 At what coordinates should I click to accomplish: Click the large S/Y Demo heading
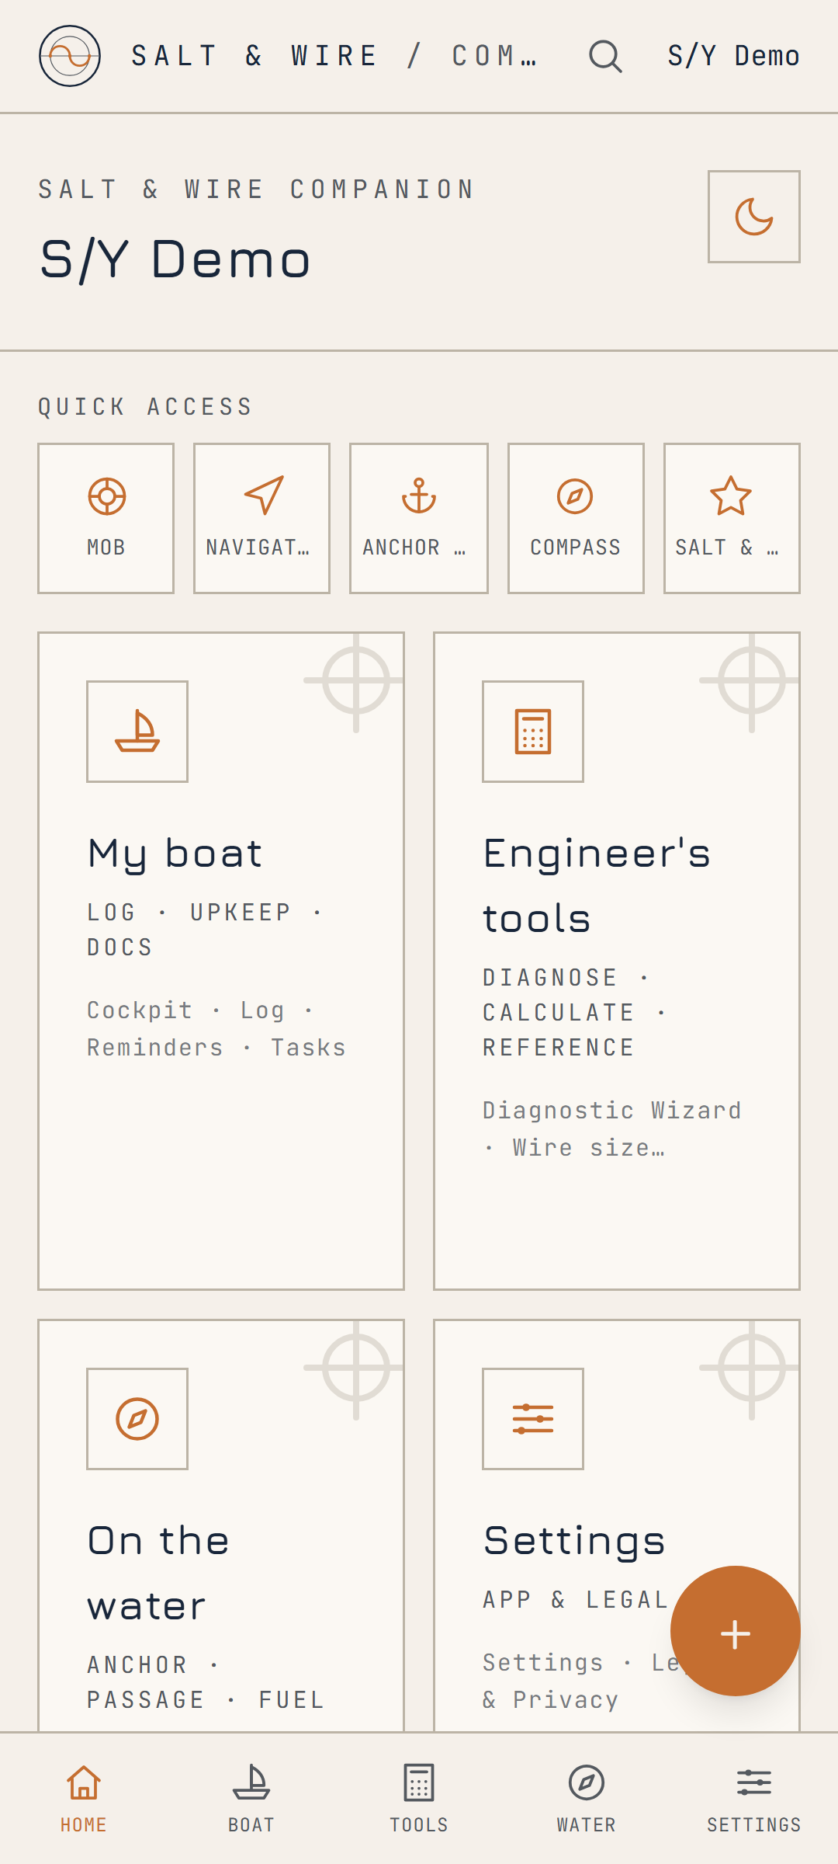(175, 259)
